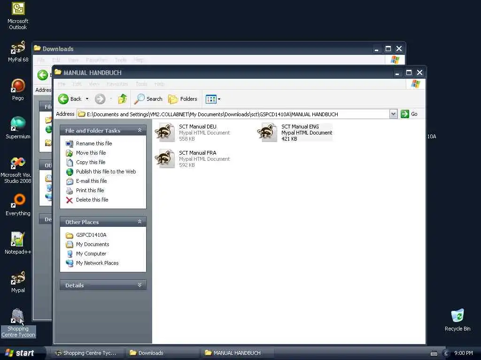The height and width of the screenshot is (360, 481).
Task: Switch to Downloads taskbar button
Action: pyautogui.click(x=162, y=353)
